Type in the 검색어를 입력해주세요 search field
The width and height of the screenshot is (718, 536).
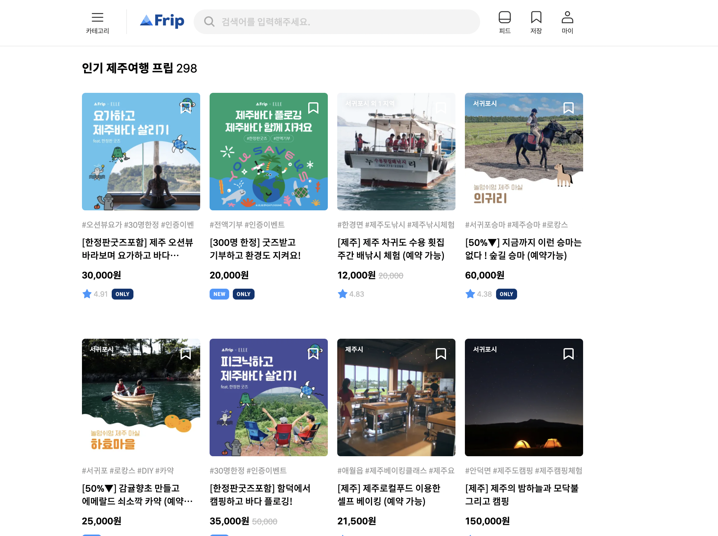[x=344, y=22]
